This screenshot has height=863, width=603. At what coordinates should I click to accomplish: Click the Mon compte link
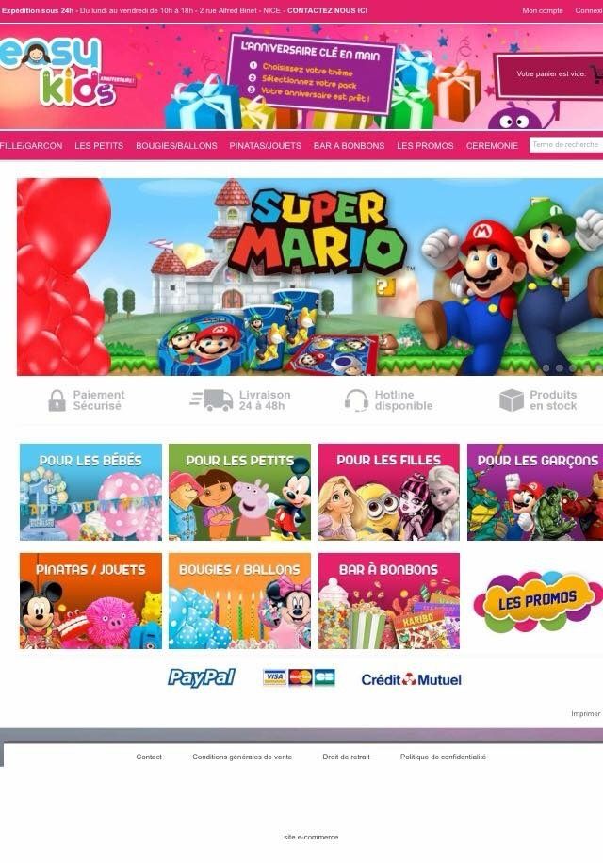[x=543, y=10]
